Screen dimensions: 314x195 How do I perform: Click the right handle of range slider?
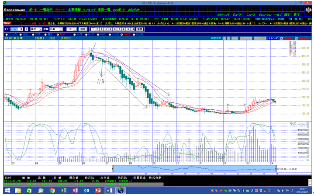click(x=276, y=169)
